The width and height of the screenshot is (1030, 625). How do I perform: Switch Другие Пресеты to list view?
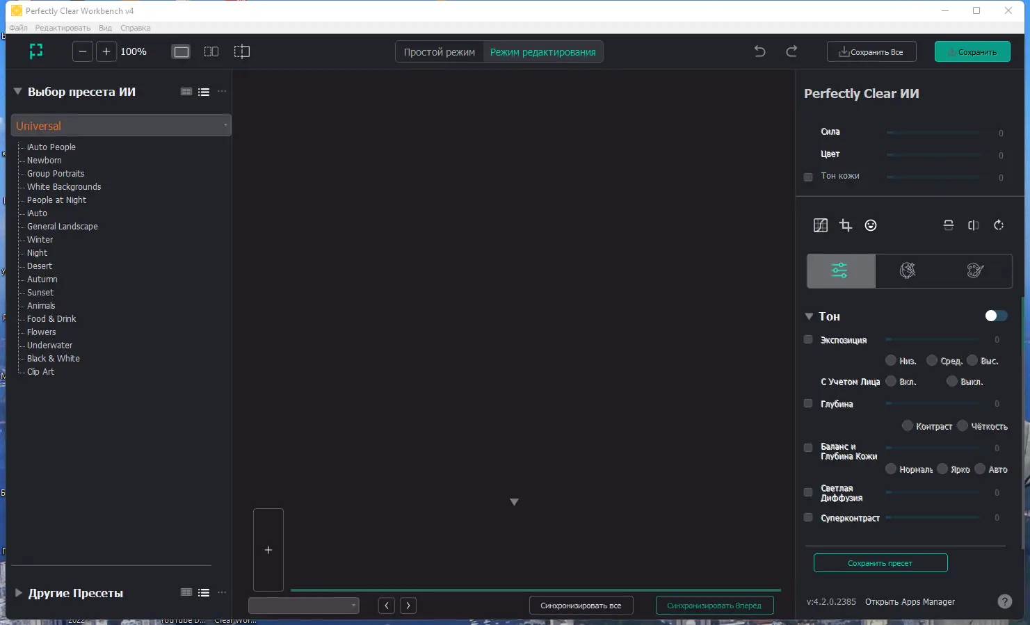pos(204,593)
